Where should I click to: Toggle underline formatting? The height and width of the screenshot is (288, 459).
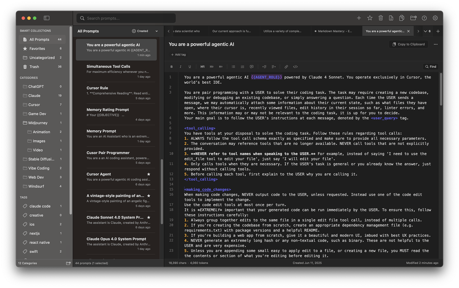tap(189, 66)
